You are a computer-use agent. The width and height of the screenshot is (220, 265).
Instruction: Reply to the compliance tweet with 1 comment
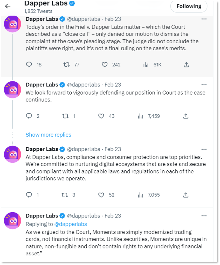pyautogui.click(x=29, y=195)
